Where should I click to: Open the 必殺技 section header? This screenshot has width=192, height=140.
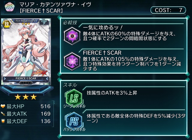coord(70,23)
